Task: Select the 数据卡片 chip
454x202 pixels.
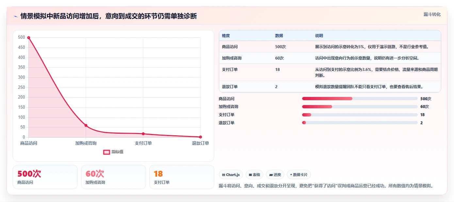Action: (x=299, y=175)
